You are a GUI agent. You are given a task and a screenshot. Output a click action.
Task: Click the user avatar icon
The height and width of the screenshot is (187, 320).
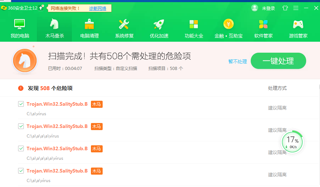(255, 8)
